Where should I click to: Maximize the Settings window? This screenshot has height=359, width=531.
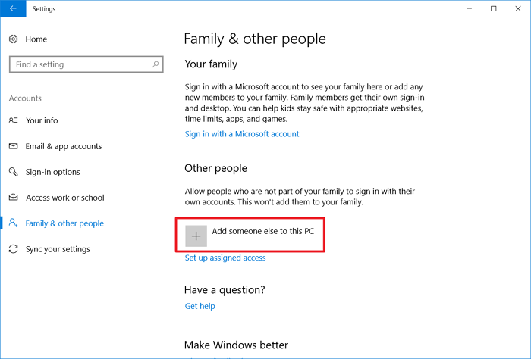(494, 9)
